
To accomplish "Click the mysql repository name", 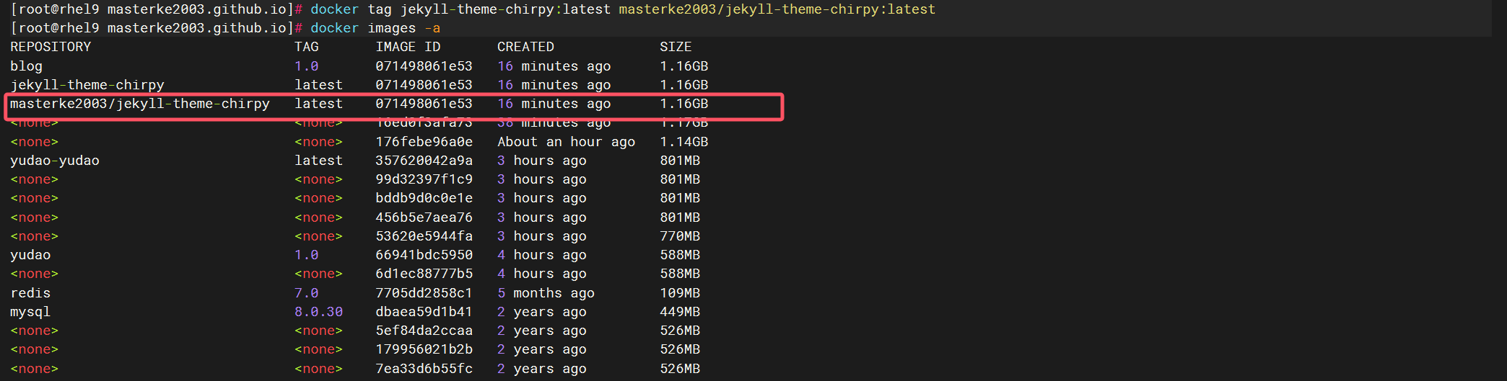I will 30,312.
